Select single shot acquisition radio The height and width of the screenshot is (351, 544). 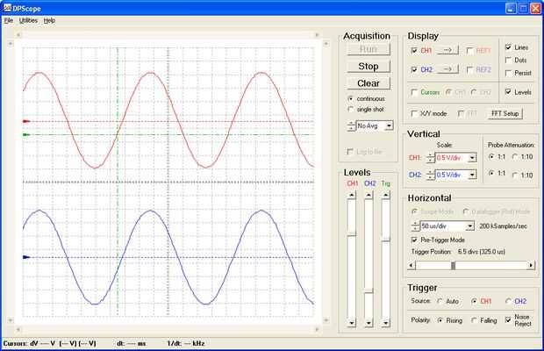(350, 110)
